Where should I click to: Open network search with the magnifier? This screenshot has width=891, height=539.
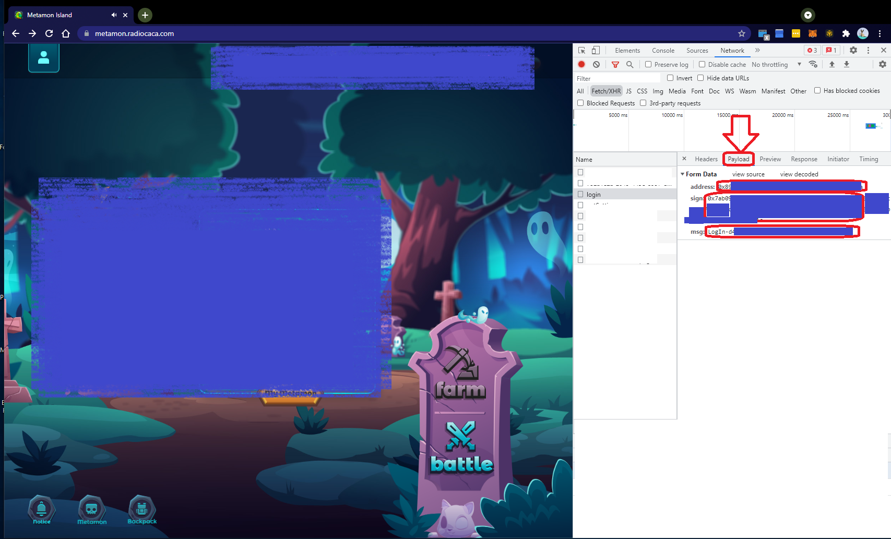point(630,64)
